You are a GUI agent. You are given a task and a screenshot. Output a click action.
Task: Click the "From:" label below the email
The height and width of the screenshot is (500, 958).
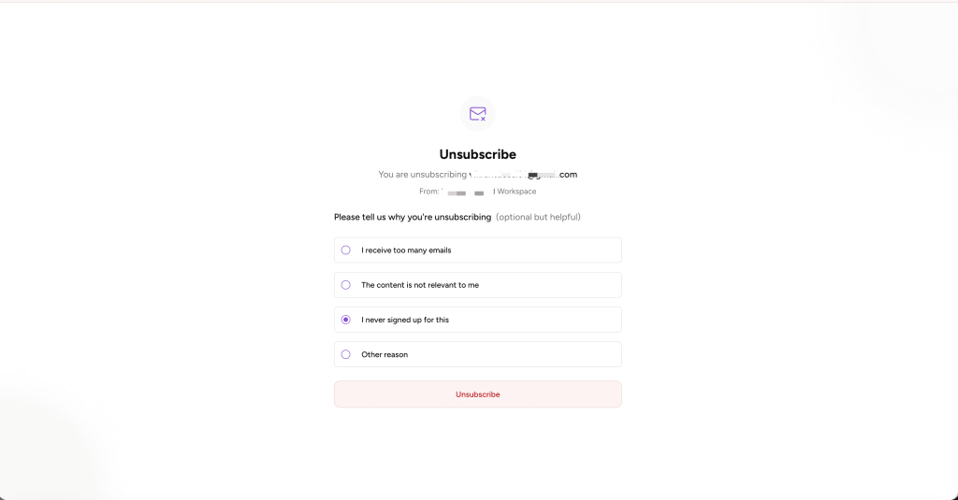click(428, 192)
